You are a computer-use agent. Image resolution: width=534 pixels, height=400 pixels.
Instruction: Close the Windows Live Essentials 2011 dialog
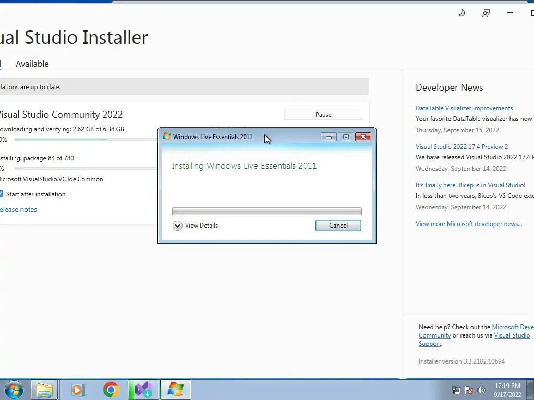(x=363, y=137)
